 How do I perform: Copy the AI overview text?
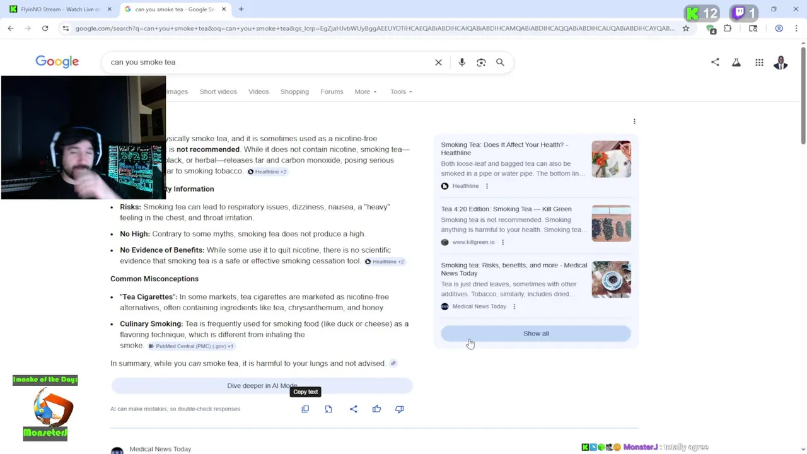click(305, 409)
